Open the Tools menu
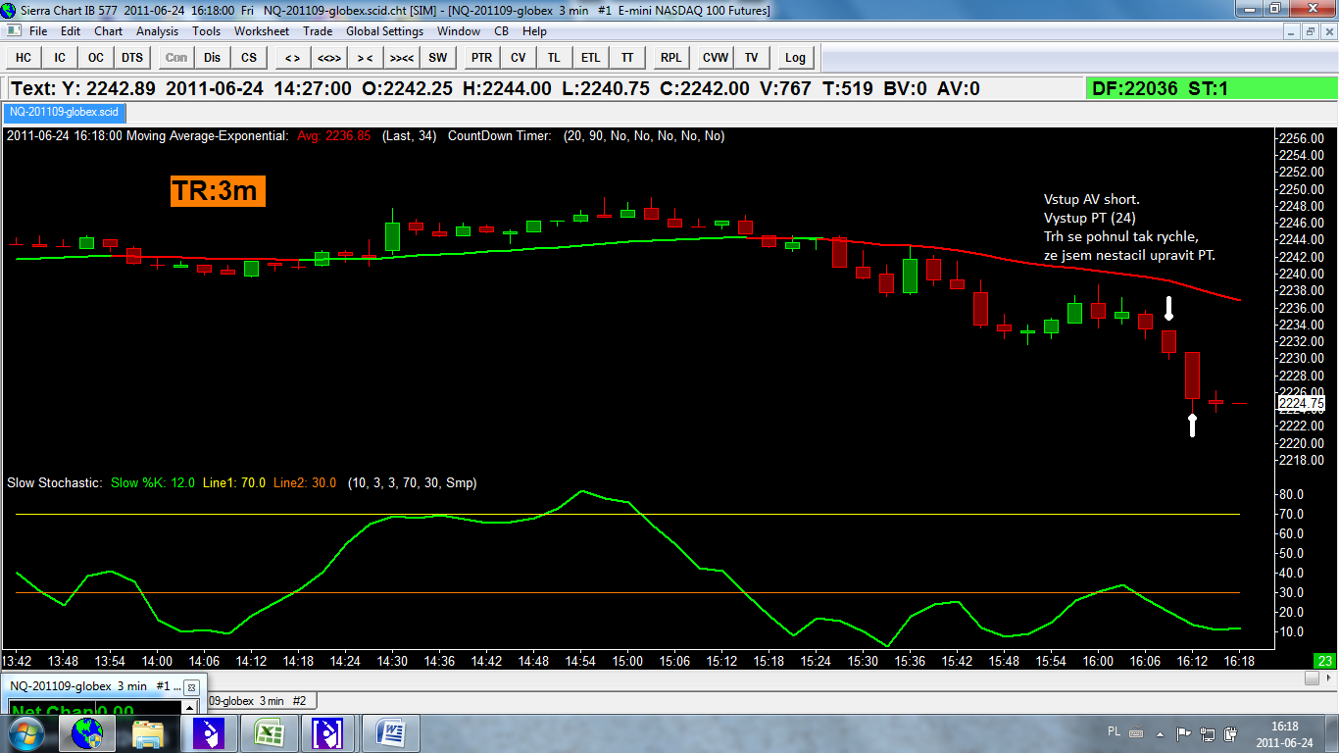 (x=207, y=31)
